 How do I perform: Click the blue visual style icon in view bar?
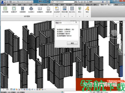click(14, 89)
